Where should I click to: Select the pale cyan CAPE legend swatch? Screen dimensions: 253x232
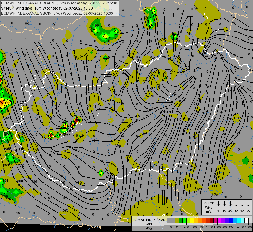click(x=242, y=220)
